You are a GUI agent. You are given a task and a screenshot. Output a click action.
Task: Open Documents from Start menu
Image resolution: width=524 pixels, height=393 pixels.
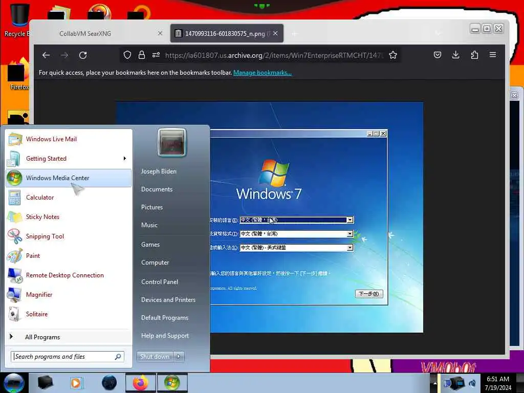[x=157, y=189]
